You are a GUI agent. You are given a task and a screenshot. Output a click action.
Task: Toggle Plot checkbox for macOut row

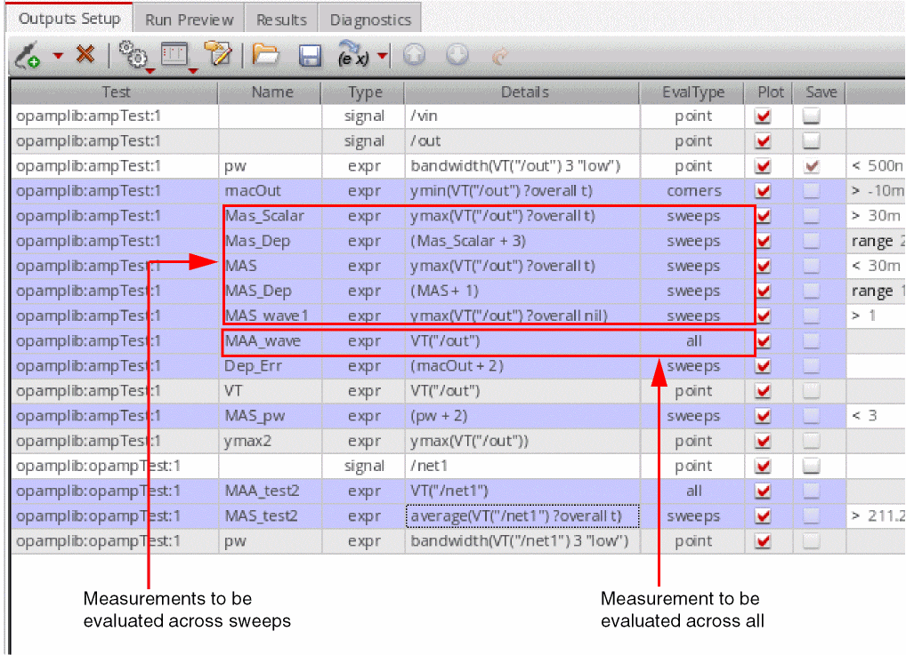click(764, 191)
